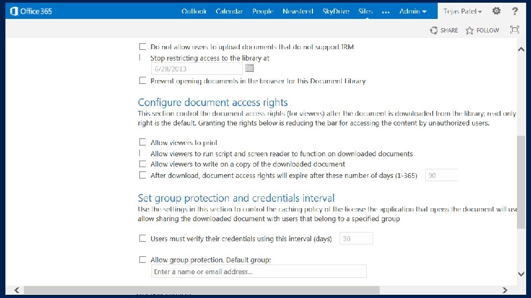The width and height of the screenshot is (531, 298).
Task: Click the horizontal scrollbar right arrow
Action: [x=505, y=290]
